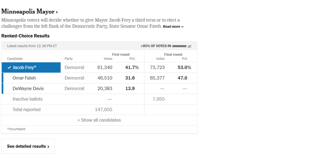The image size is (326, 161).
Task: Click the votes-in progress bar
Action: [x=179, y=46]
